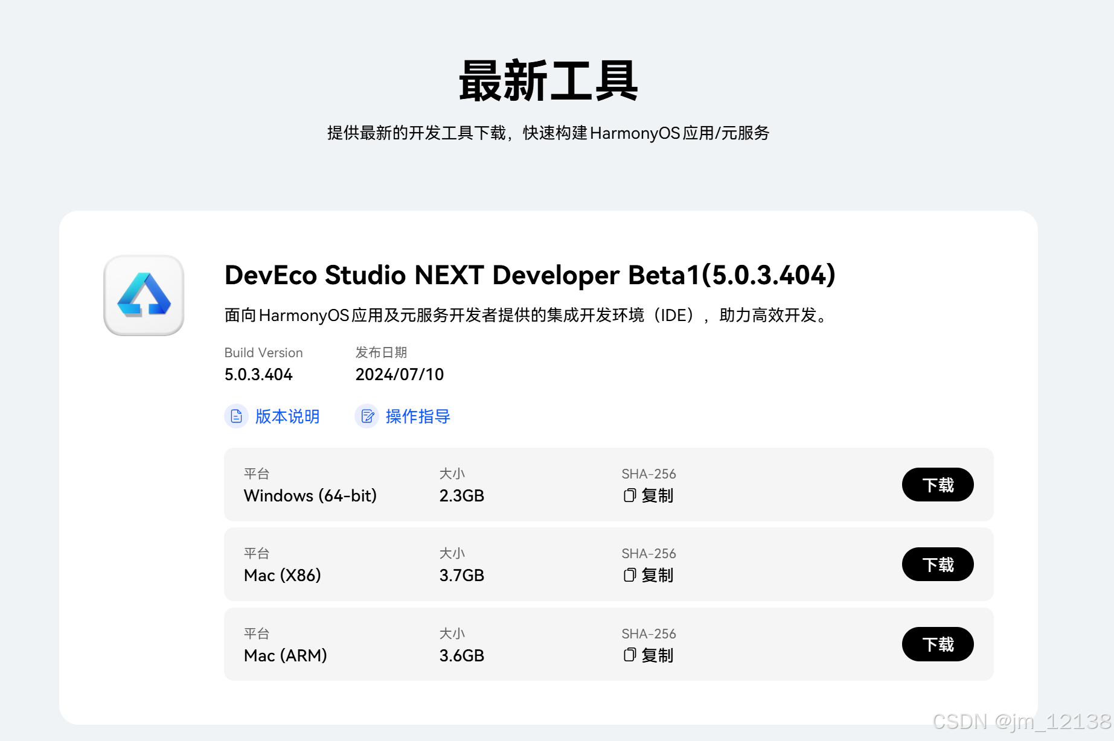Click the document icon beside 版本说明
Screen dimensions: 1114x741
pos(236,416)
